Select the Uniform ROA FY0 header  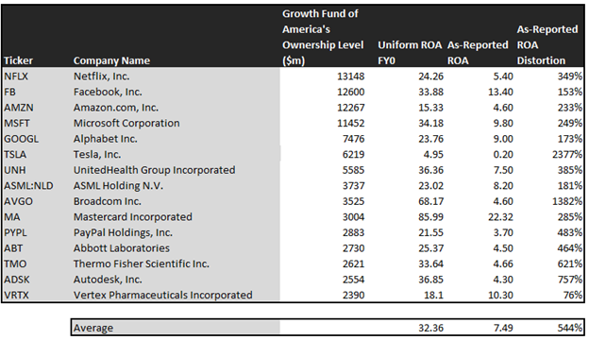coord(410,53)
